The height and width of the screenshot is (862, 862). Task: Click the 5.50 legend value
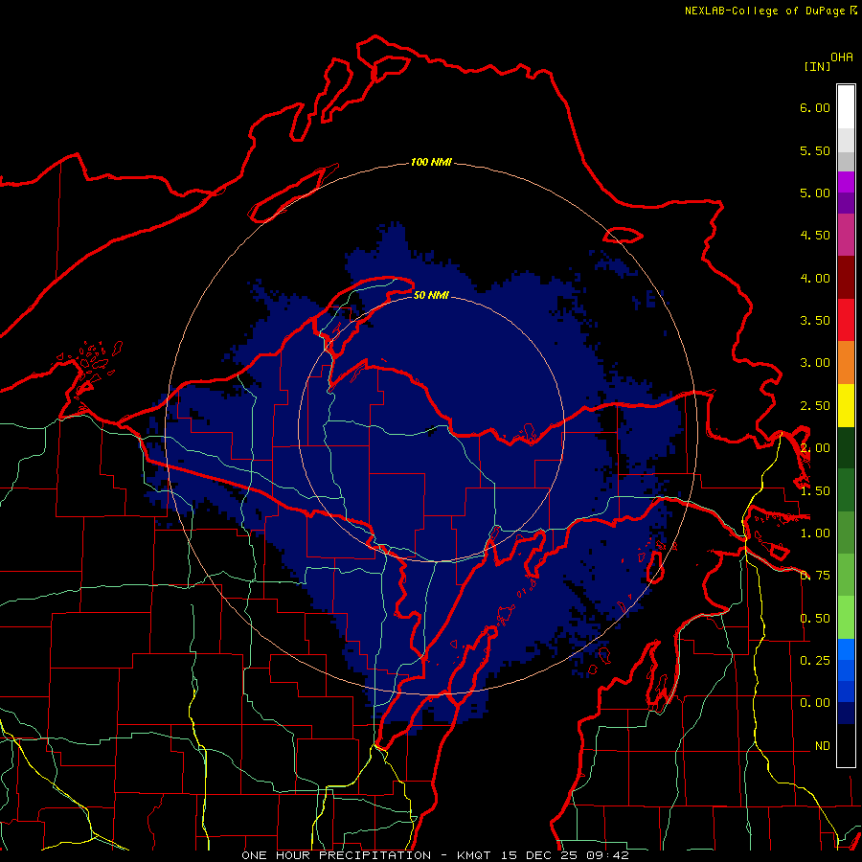[815, 150]
